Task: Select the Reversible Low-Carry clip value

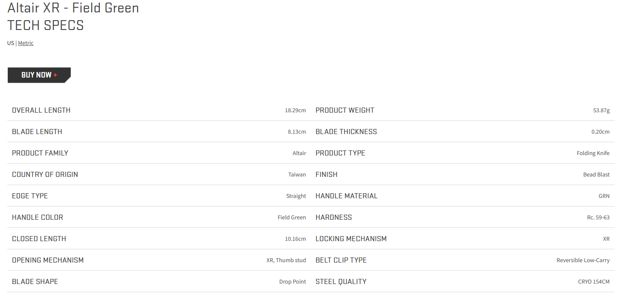Action: [x=583, y=260]
